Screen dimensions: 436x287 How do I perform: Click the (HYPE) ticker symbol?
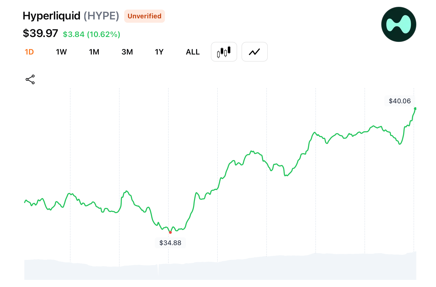(x=101, y=16)
